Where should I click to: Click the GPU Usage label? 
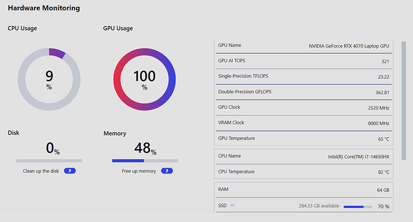coord(118,29)
